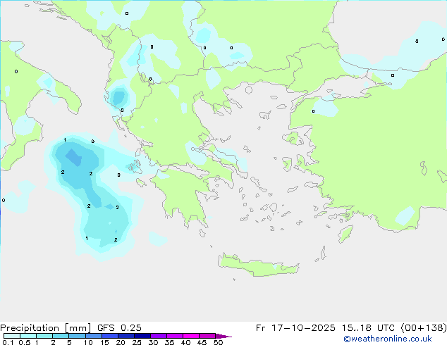Image resolution: width=447 pixels, height=345 pixels.
Task: Click the above-50 mm arrow tip on legend
Action: [223, 336]
